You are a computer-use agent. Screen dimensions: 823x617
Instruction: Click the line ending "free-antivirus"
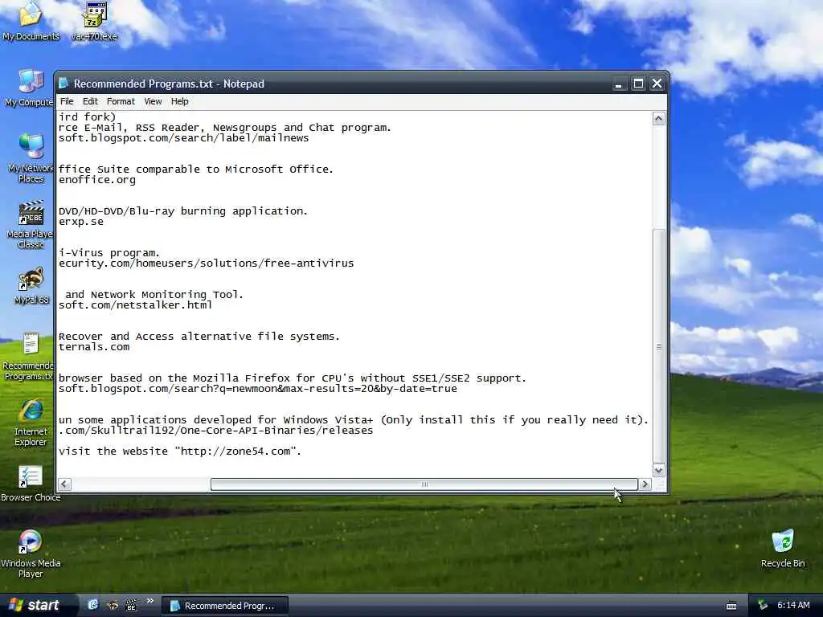[207, 263]
